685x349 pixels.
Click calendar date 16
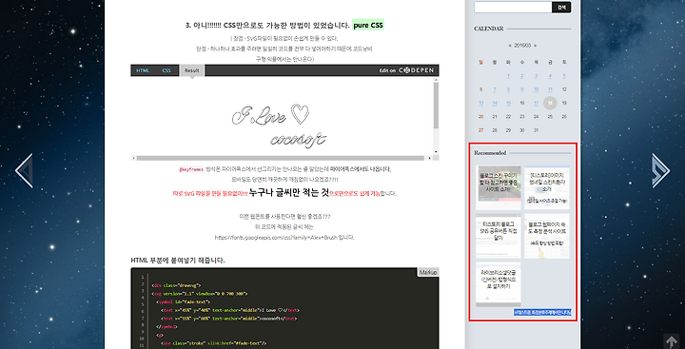click(x=522, y=103)
